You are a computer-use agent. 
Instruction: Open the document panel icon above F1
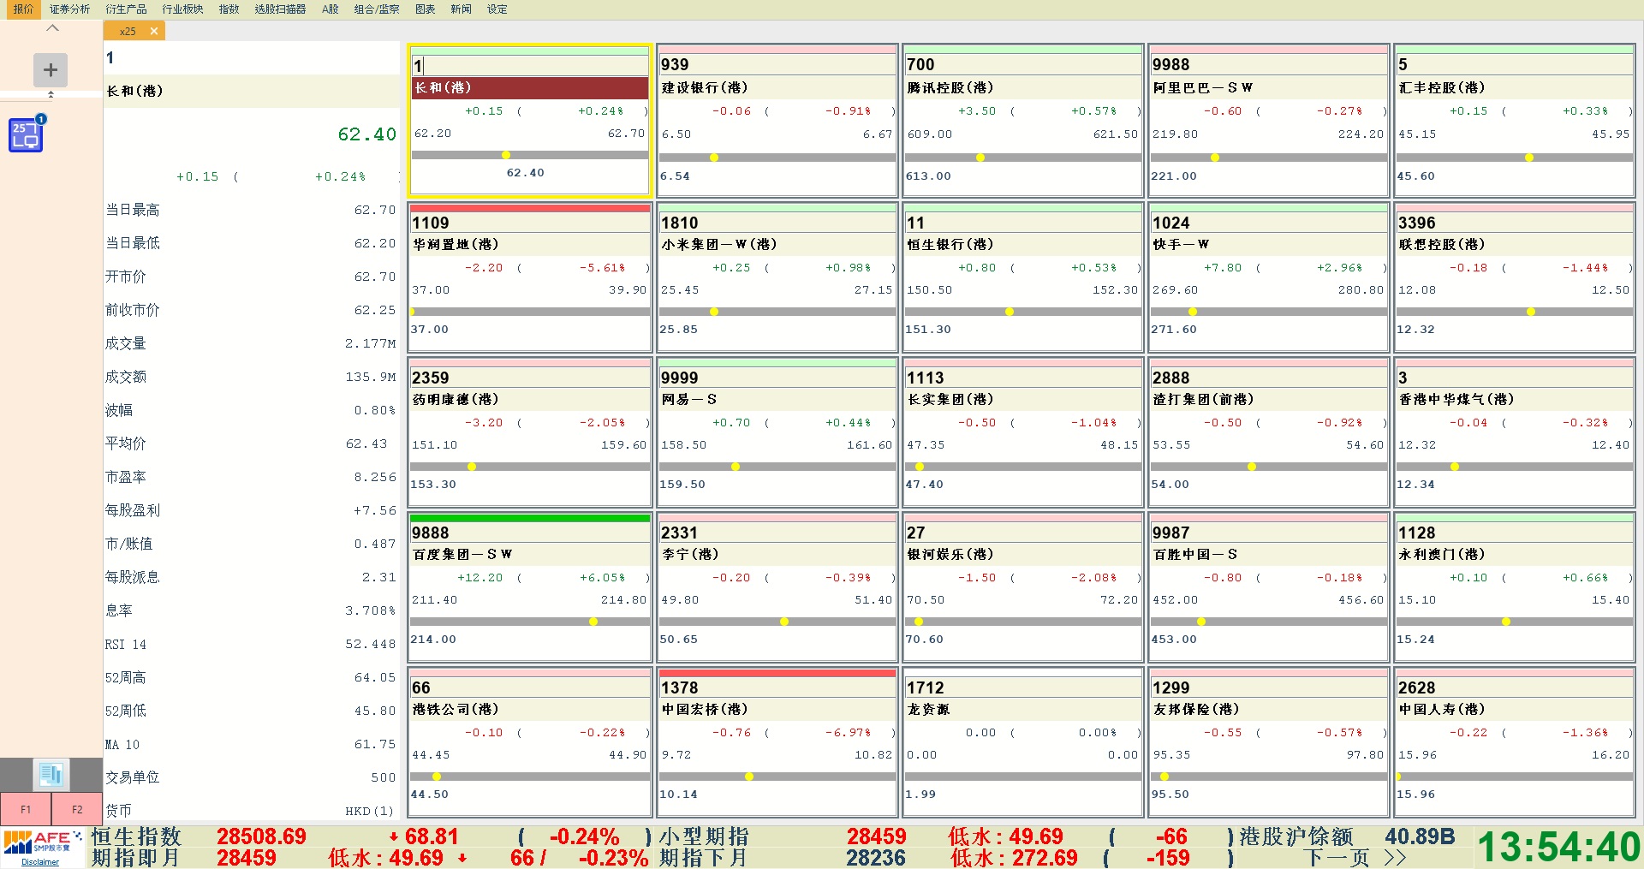coord(51,774)
